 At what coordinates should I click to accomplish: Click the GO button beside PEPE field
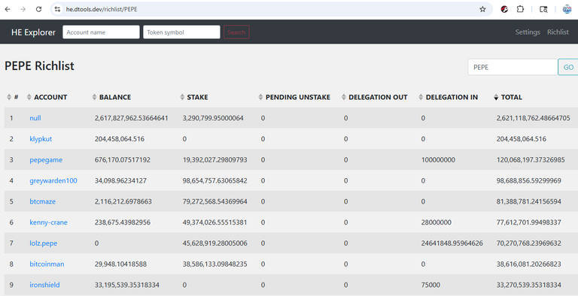coord(568,67)
